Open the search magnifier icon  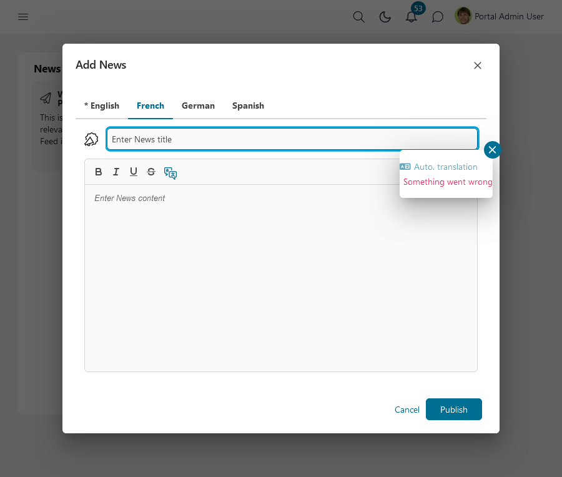point(358,17)
